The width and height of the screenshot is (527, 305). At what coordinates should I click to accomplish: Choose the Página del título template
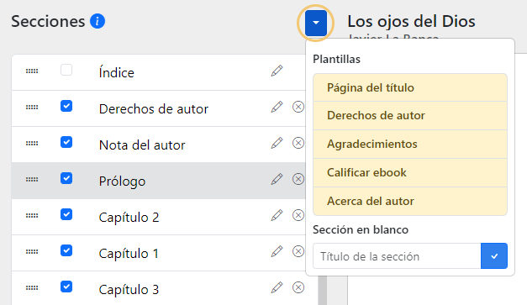tap(410, 87)
